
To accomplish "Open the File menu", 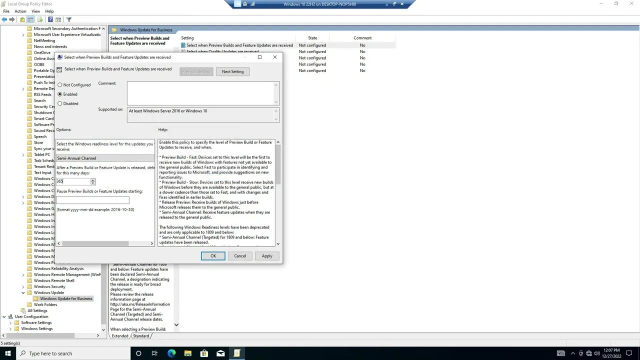I will point(6,11).
